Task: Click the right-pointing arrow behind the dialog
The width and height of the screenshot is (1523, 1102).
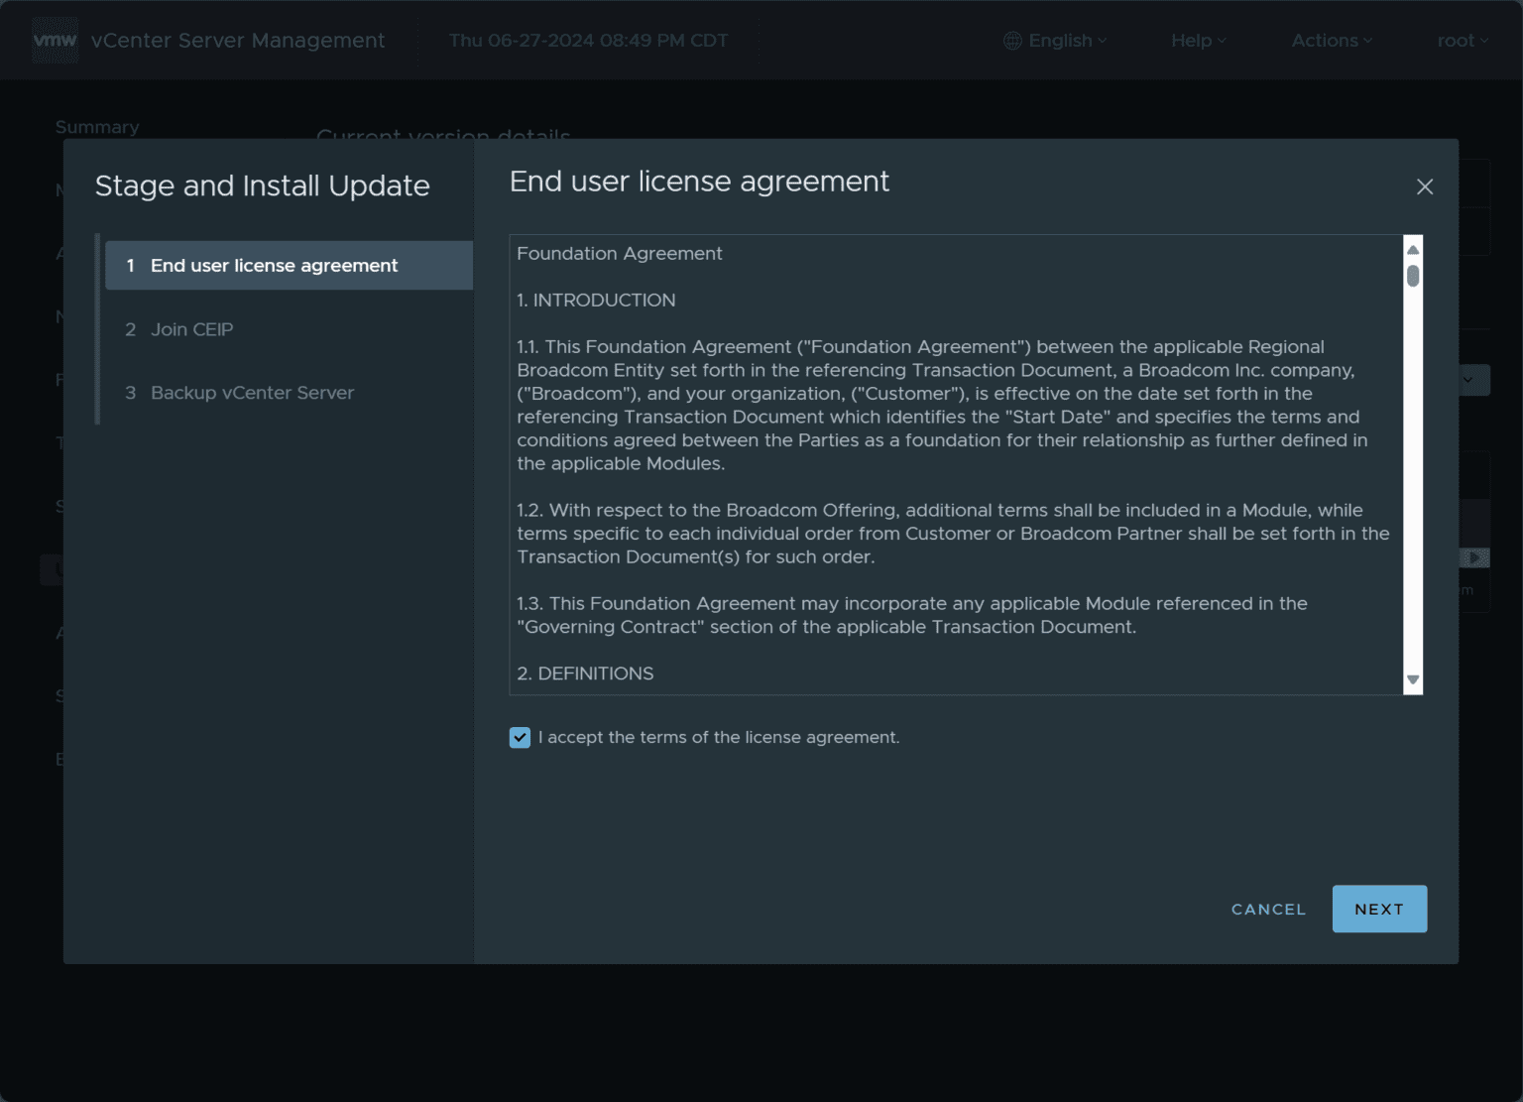Action: pyautogui.click(x=1474, y=557)
